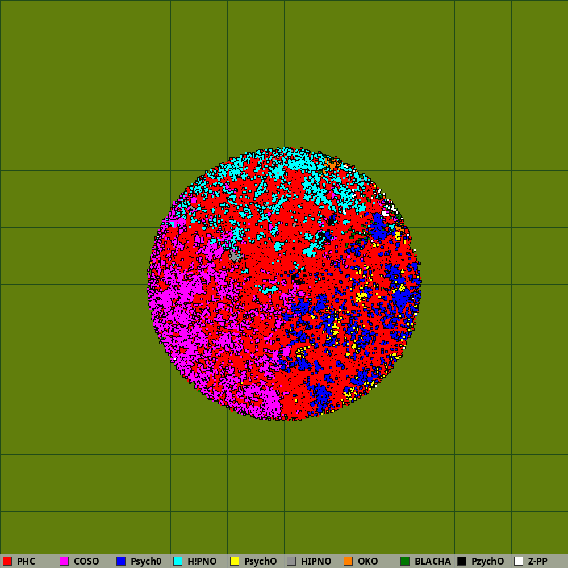Click the cyan H!PNO legend swatch

(x=178, y=561)
